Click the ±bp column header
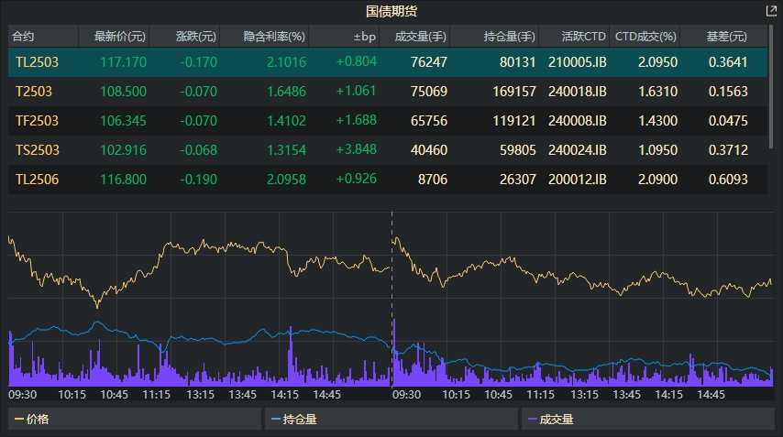783x437 pixels. point(364,37)
